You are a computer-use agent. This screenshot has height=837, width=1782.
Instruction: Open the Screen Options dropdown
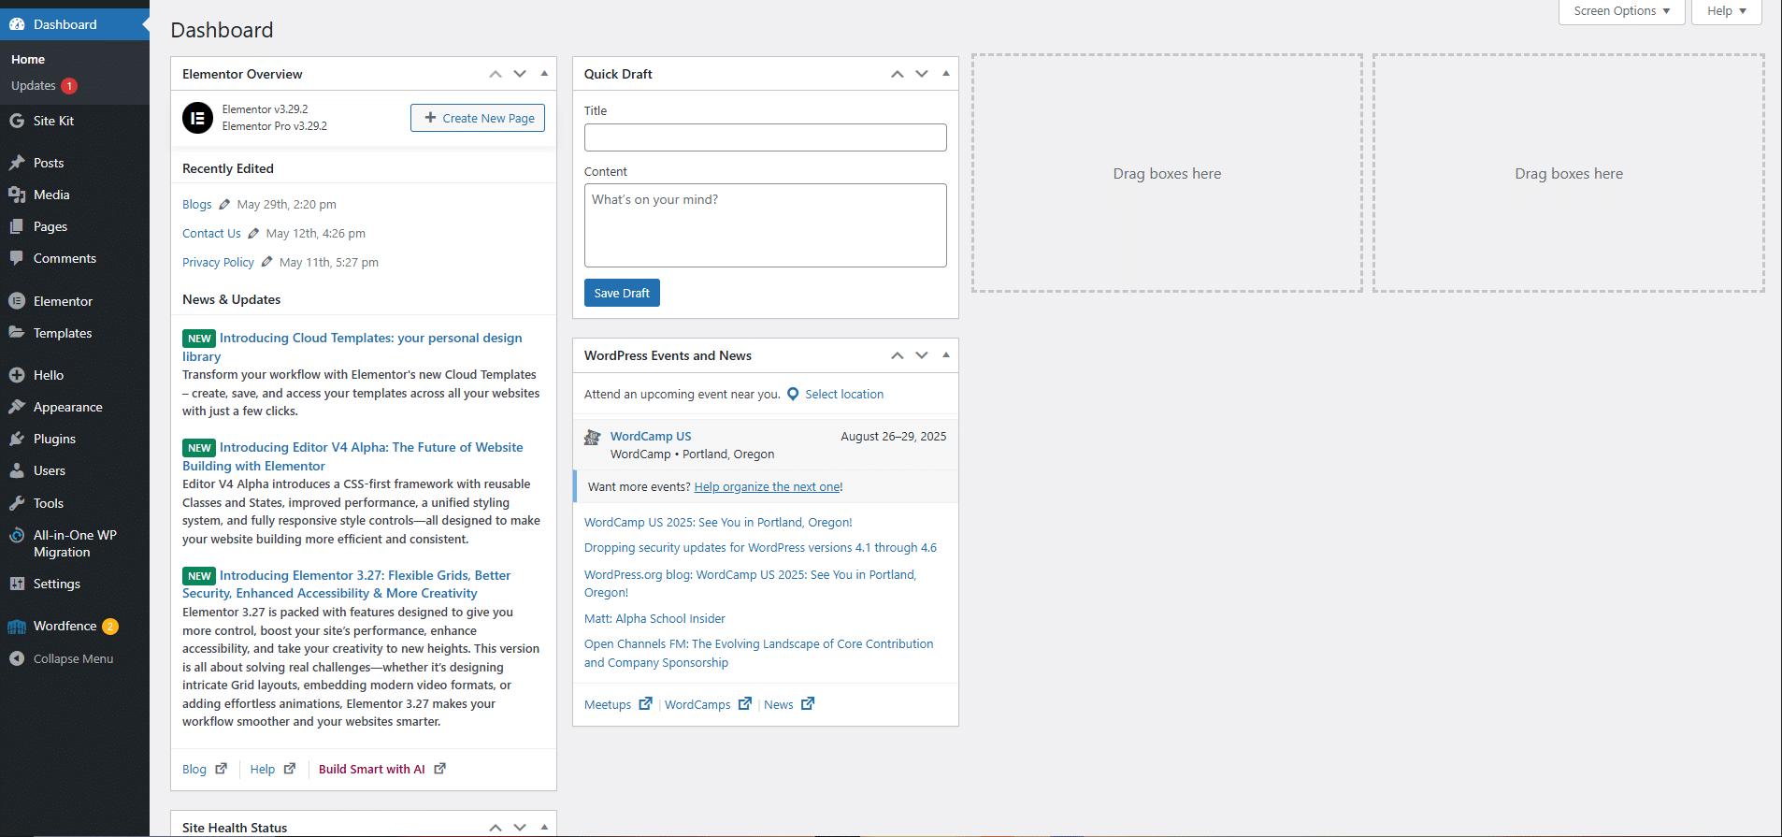tap(1621, 11)
